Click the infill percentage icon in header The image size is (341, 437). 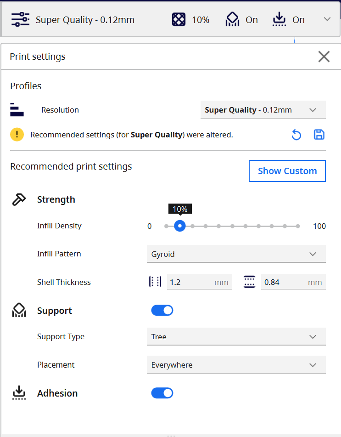point(178,20)
